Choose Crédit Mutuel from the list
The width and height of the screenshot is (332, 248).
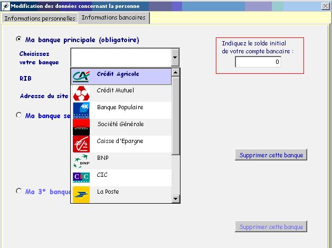tap(121, 93)
